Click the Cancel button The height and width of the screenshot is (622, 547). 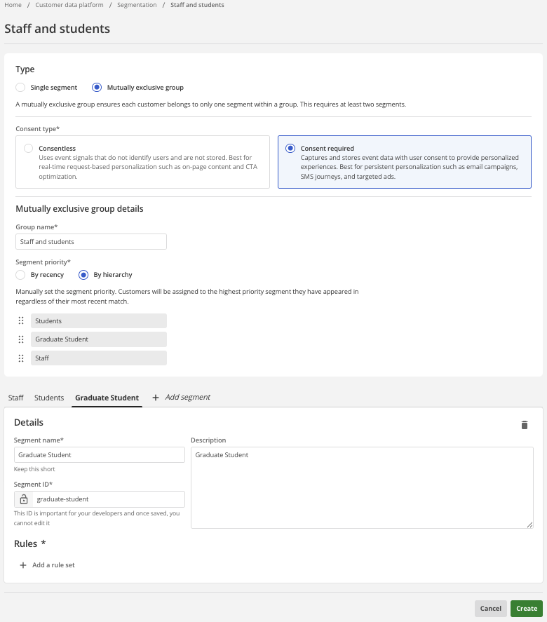pyautogui.click(x=491, y=609)
